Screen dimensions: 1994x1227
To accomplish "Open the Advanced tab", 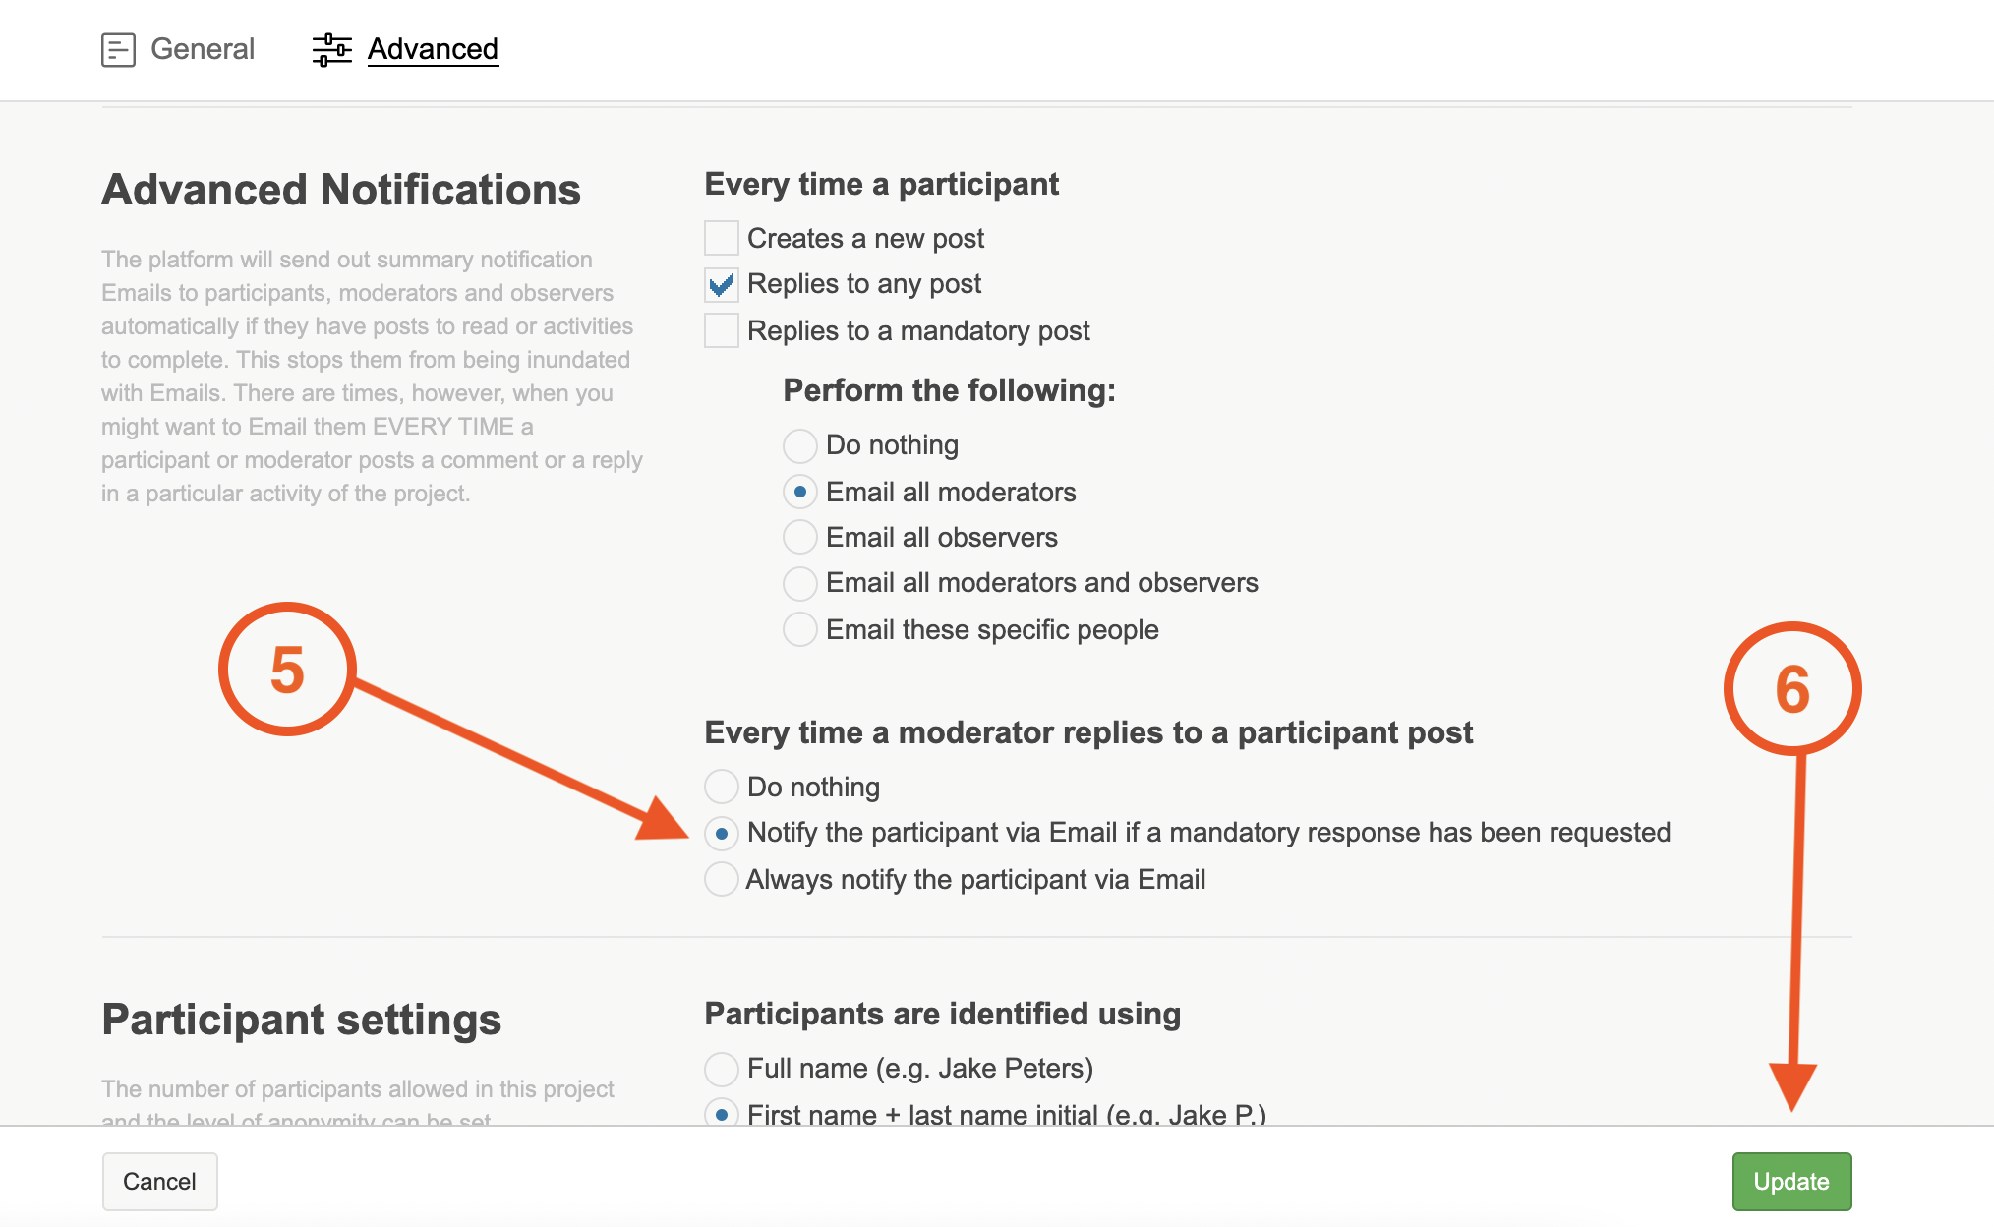I will [433, 49].
